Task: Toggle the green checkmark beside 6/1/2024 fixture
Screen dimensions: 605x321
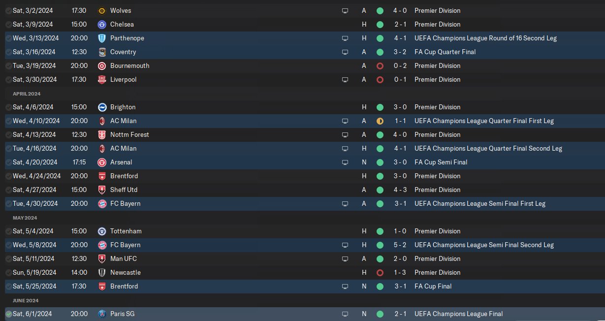Action: pyautogui.click(x=8, y=314)
